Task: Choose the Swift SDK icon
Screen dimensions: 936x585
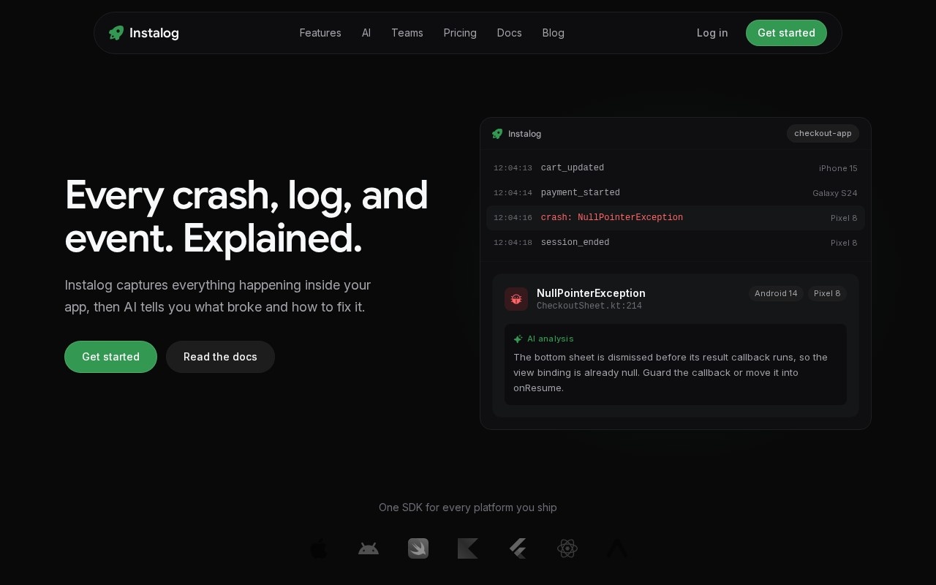Action: [418, 548]
